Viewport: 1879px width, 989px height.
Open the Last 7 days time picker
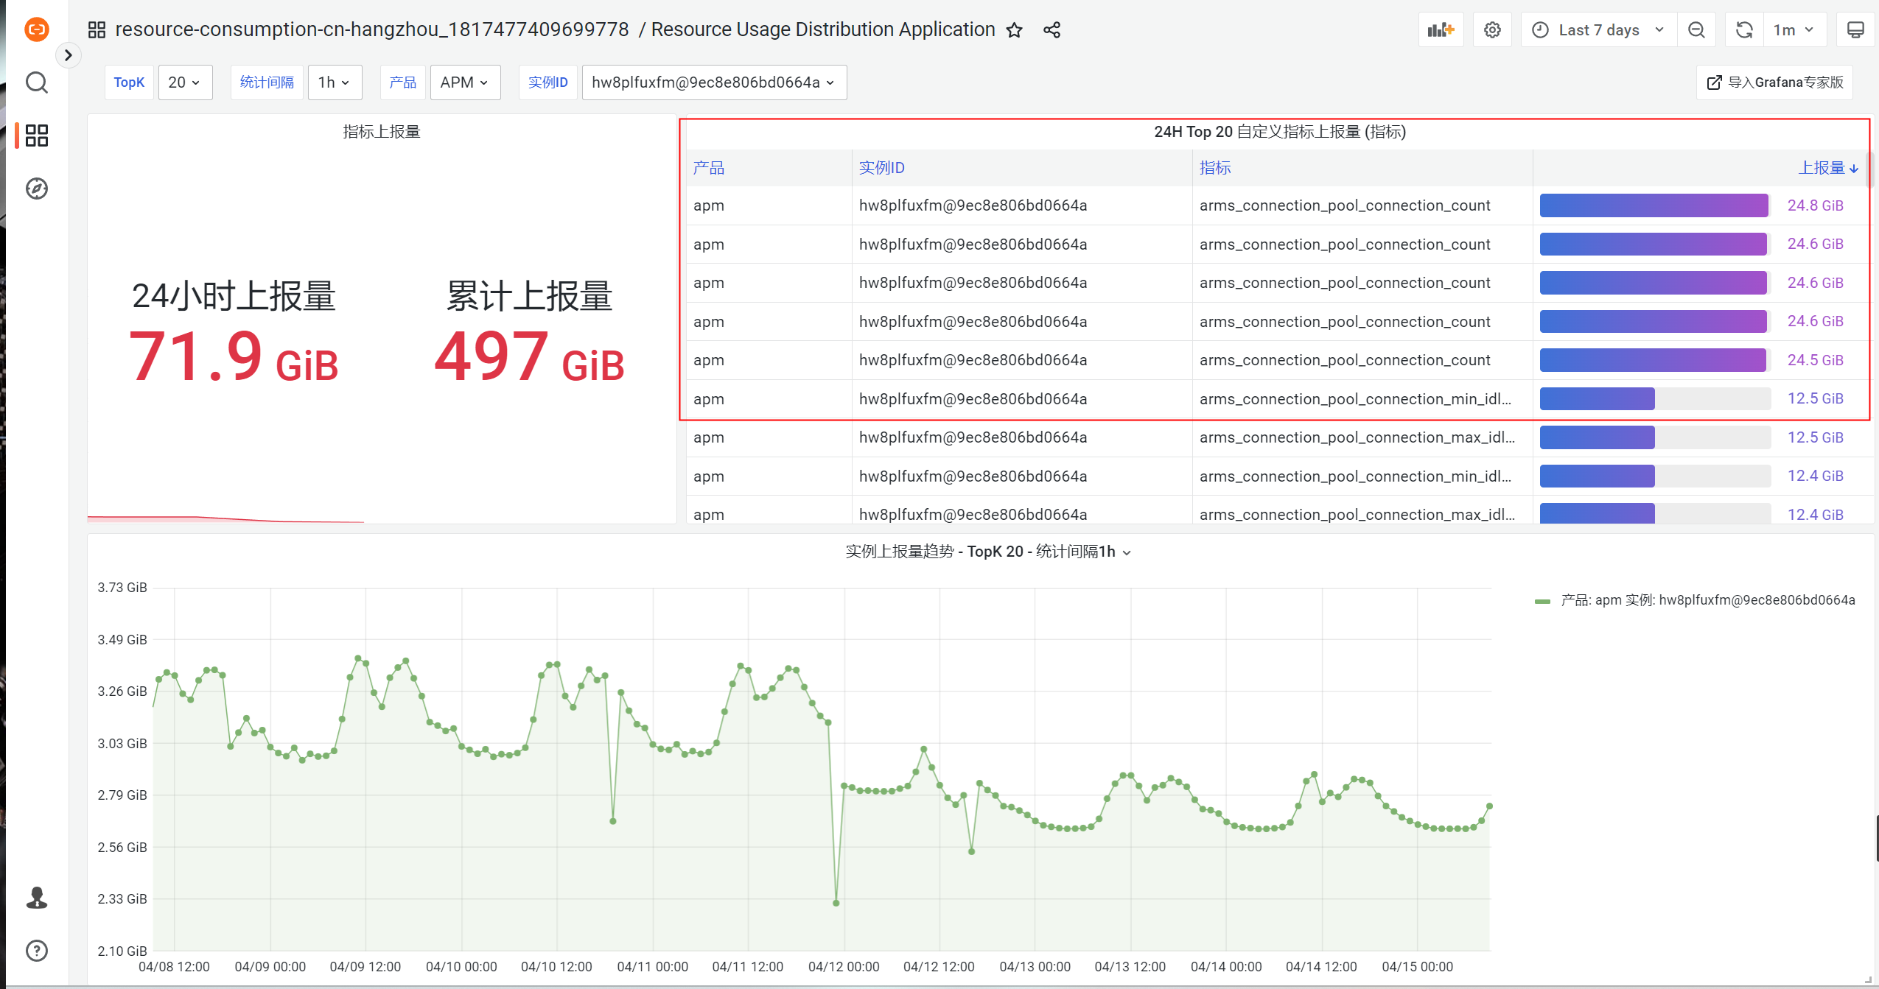tap(1599, 29)
